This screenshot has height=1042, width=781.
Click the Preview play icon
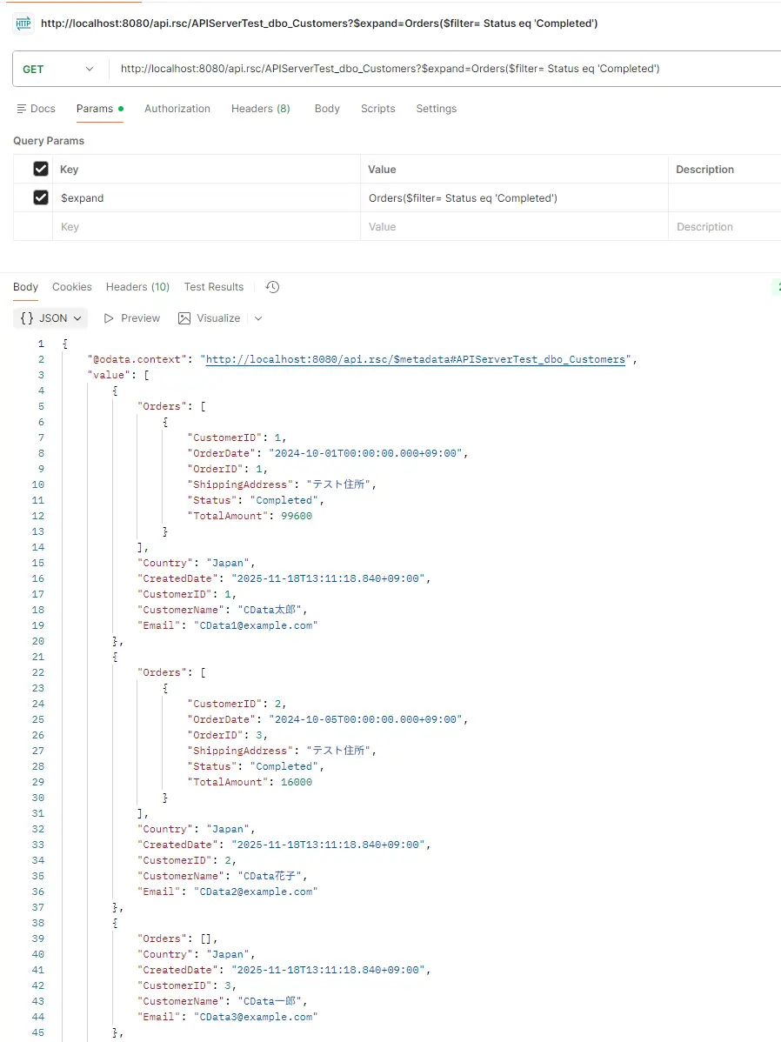[x=109, y=318]
